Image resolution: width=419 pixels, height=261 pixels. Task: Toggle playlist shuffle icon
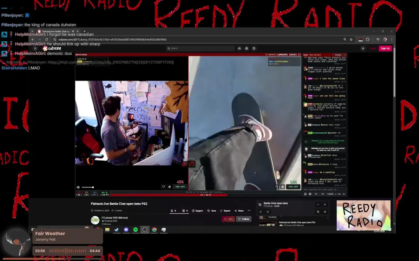point(268,212)
